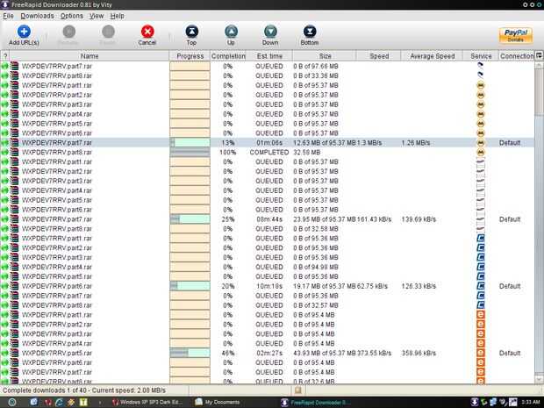Sort by the Est. time column header
This screenshot has width=544, height=408.
click(269, 56)
